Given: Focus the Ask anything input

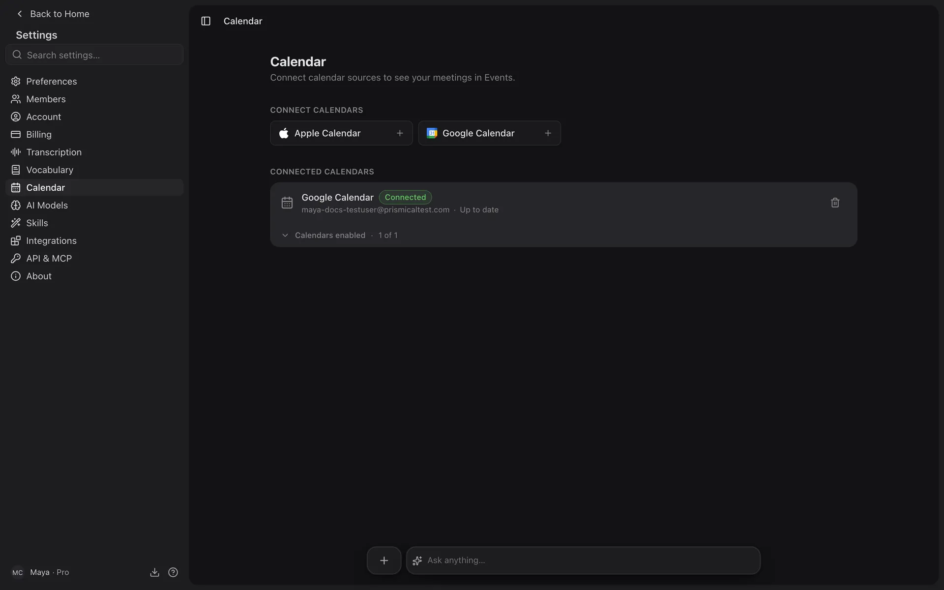Looking at the screenshot, I should pyautogui.click(x=583, y=560).
